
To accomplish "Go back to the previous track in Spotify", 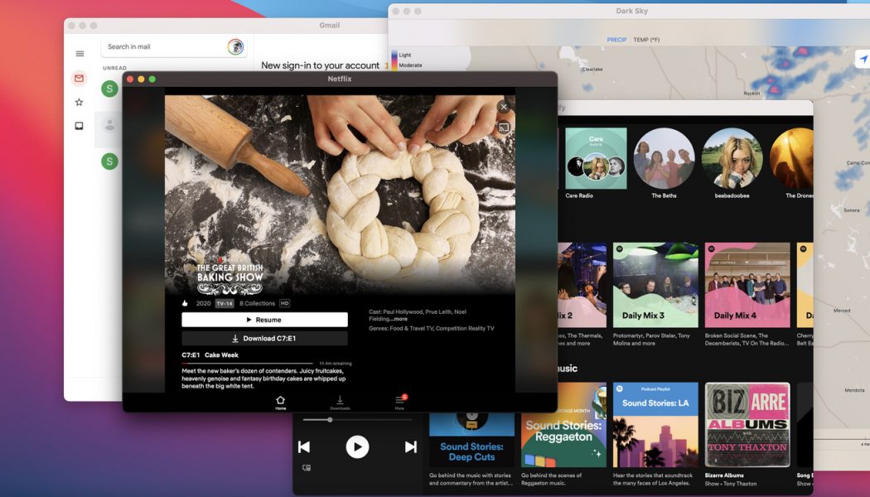I will click(x=305, y=446).
